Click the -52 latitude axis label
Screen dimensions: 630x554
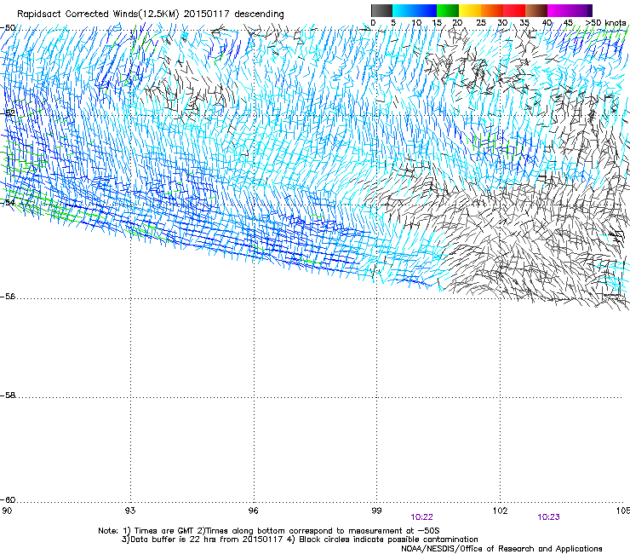click(8, 113)
